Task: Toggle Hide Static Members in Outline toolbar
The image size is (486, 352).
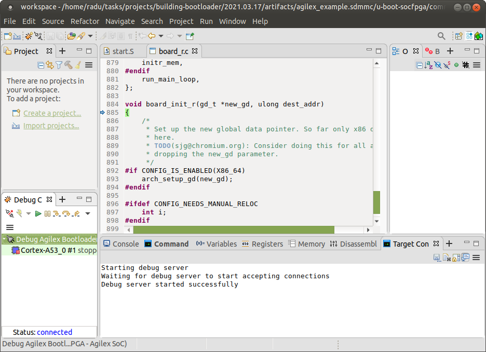Action: pos(447,65)
